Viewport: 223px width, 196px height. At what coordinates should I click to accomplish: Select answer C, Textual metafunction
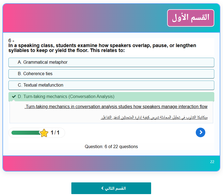click(x=111, y=85)
